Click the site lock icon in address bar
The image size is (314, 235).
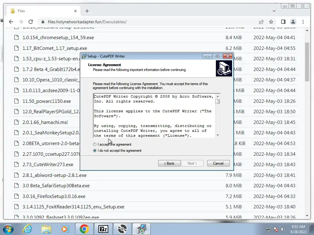click(x=43, y=22)
